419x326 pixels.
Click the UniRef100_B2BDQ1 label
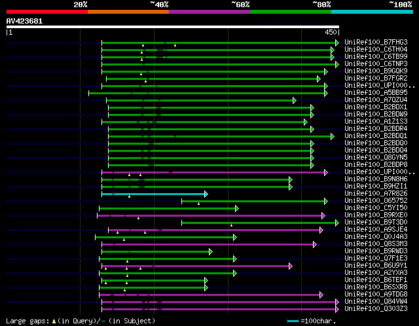point(376,136)
